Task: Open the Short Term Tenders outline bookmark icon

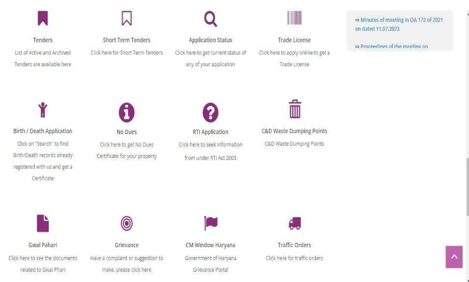Action: (x=126, y=18)
